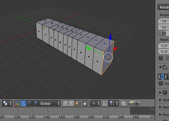Enable the checkbox in panel above Shading
The height and width of the screenshot is (121, 169).
(x=165, y=93)
